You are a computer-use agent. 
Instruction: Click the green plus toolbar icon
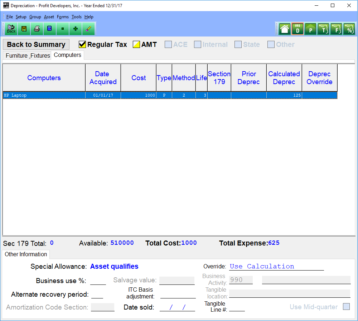pyautogui.click(x=75, y=29)
